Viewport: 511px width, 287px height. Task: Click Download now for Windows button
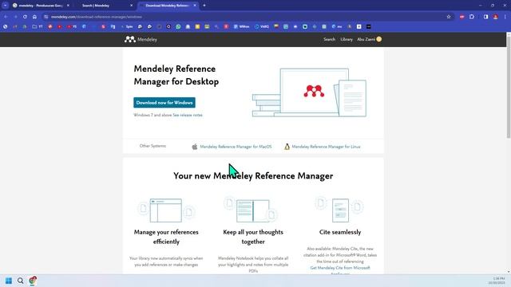(x=164, y=103)
